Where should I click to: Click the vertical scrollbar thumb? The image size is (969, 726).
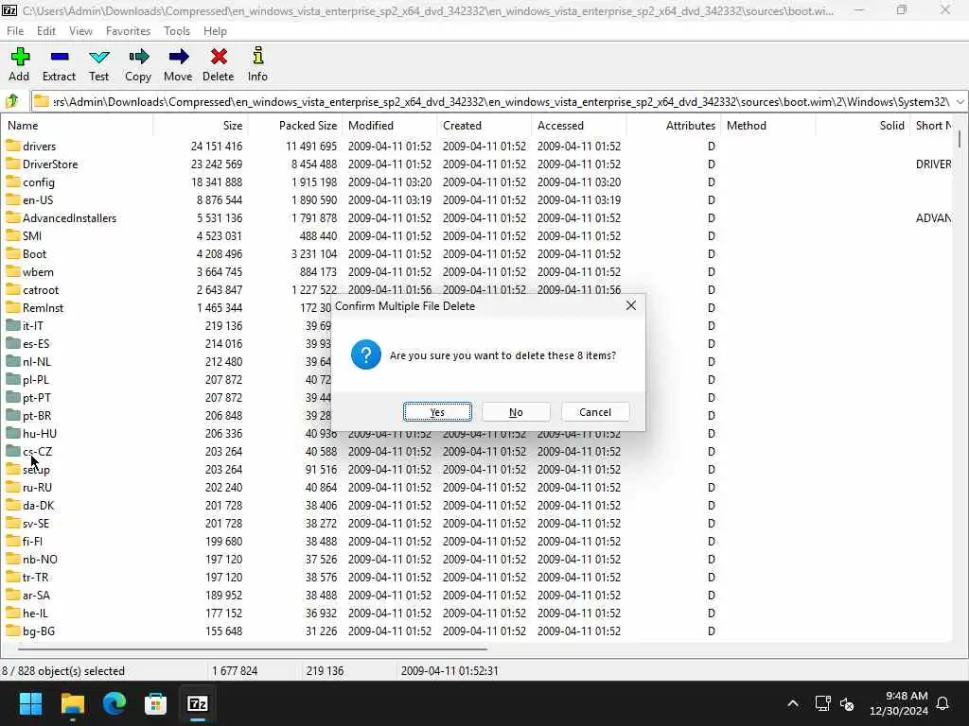click(x=960, y=138)
